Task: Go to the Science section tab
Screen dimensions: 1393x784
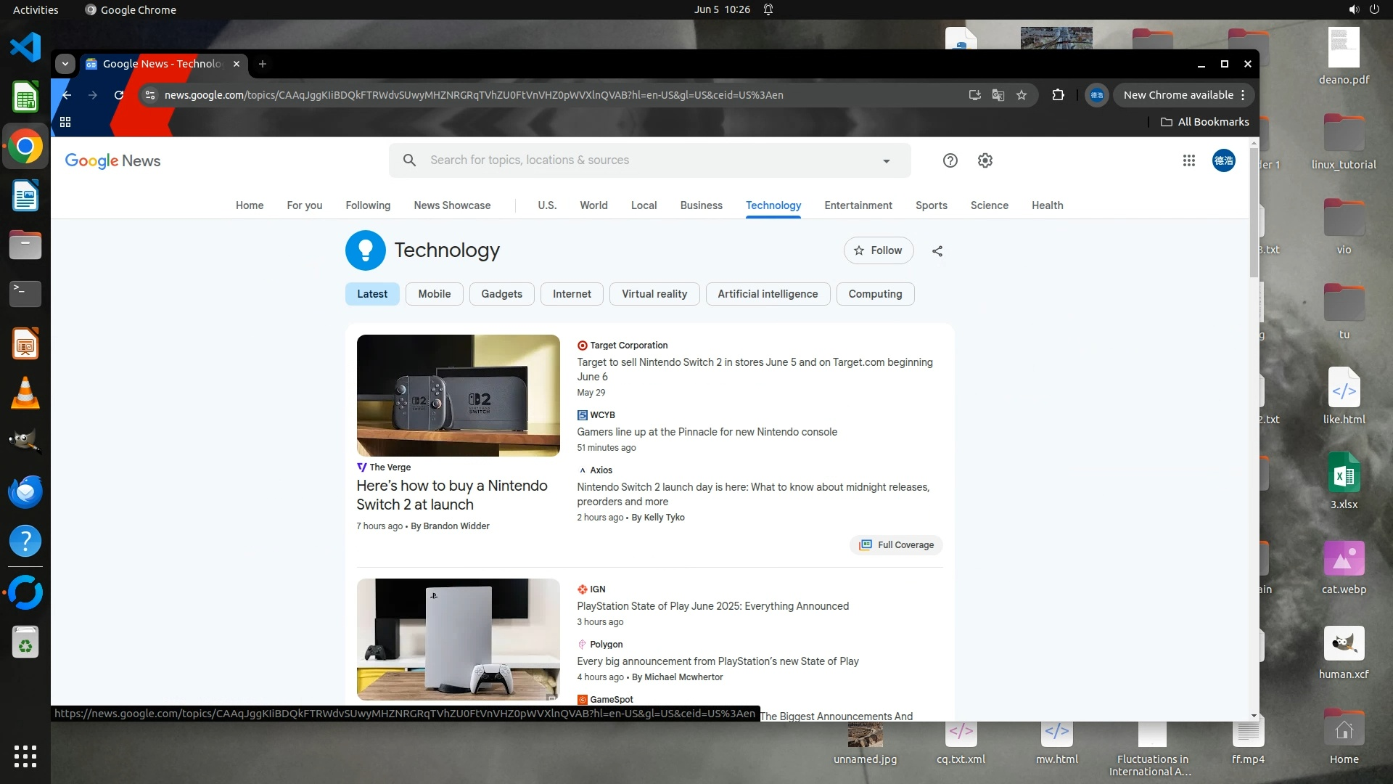Action: pos(989,205)
